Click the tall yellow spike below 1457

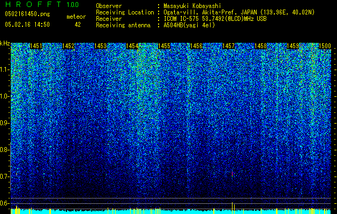[x=232, y=208]
